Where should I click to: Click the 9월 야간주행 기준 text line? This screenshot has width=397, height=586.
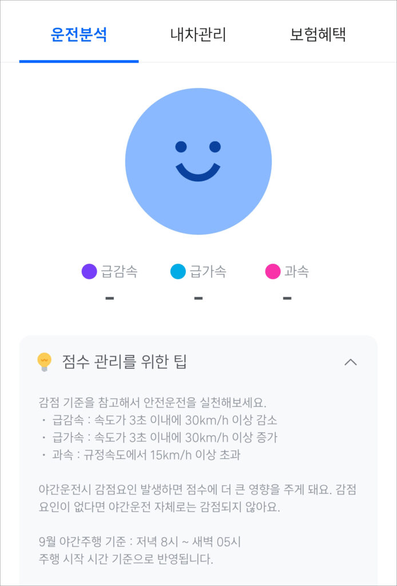pos(141,541)
